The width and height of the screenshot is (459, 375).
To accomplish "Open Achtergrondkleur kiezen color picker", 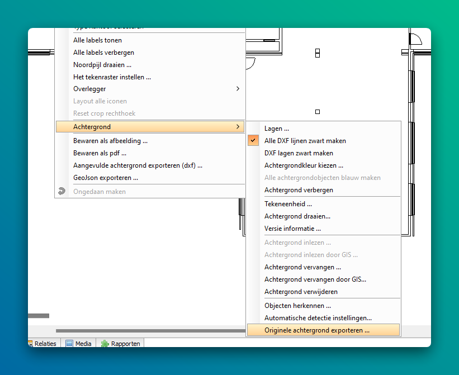I will click(304, 165).
